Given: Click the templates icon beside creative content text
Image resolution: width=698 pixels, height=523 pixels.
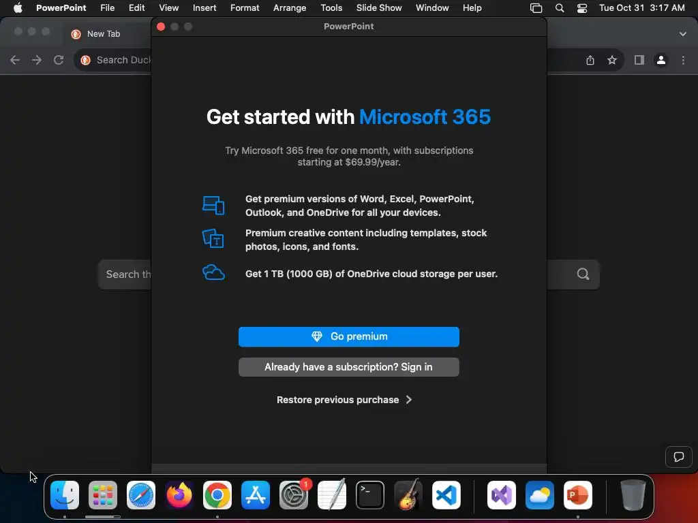Looking at the screenshot, I should tap(213, 239).
